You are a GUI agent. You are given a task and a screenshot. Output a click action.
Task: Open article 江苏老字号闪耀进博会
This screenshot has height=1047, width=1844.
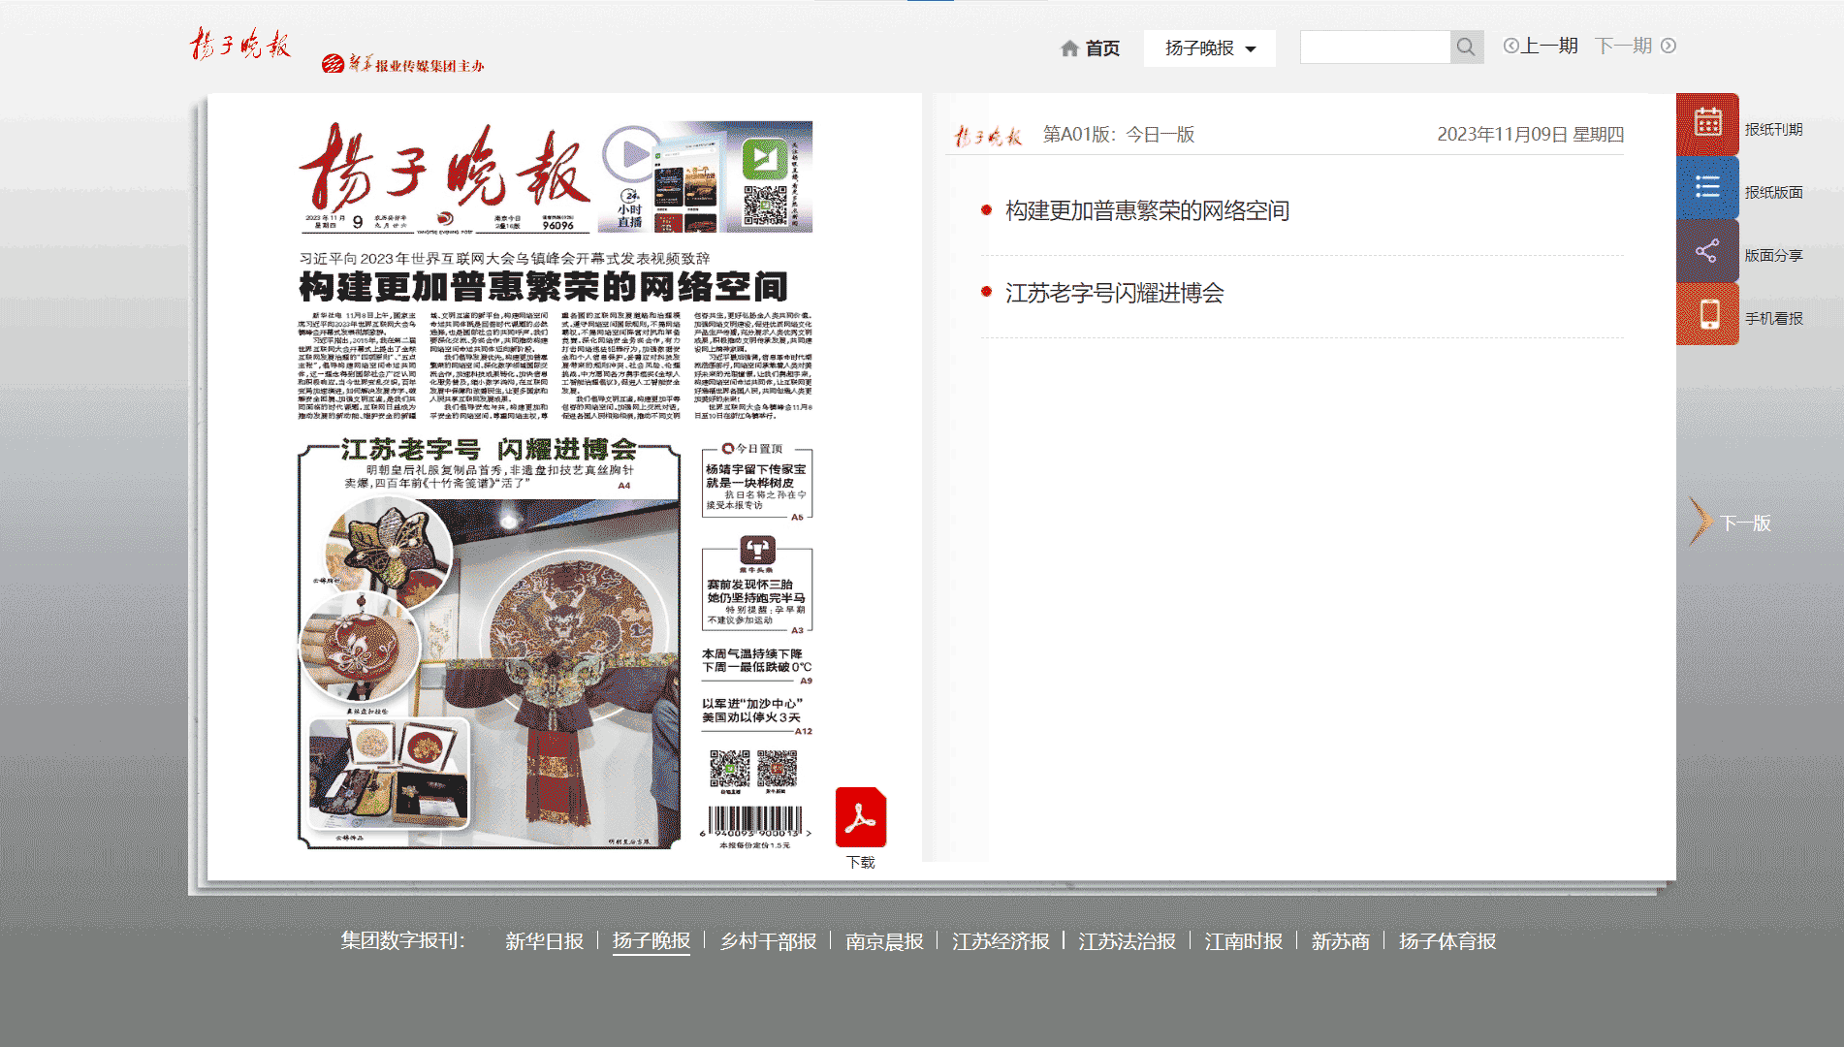(1114, 293)
